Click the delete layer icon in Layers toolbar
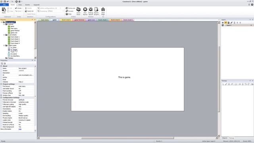This screenshot has width=254, height=143. coord(235,23)
